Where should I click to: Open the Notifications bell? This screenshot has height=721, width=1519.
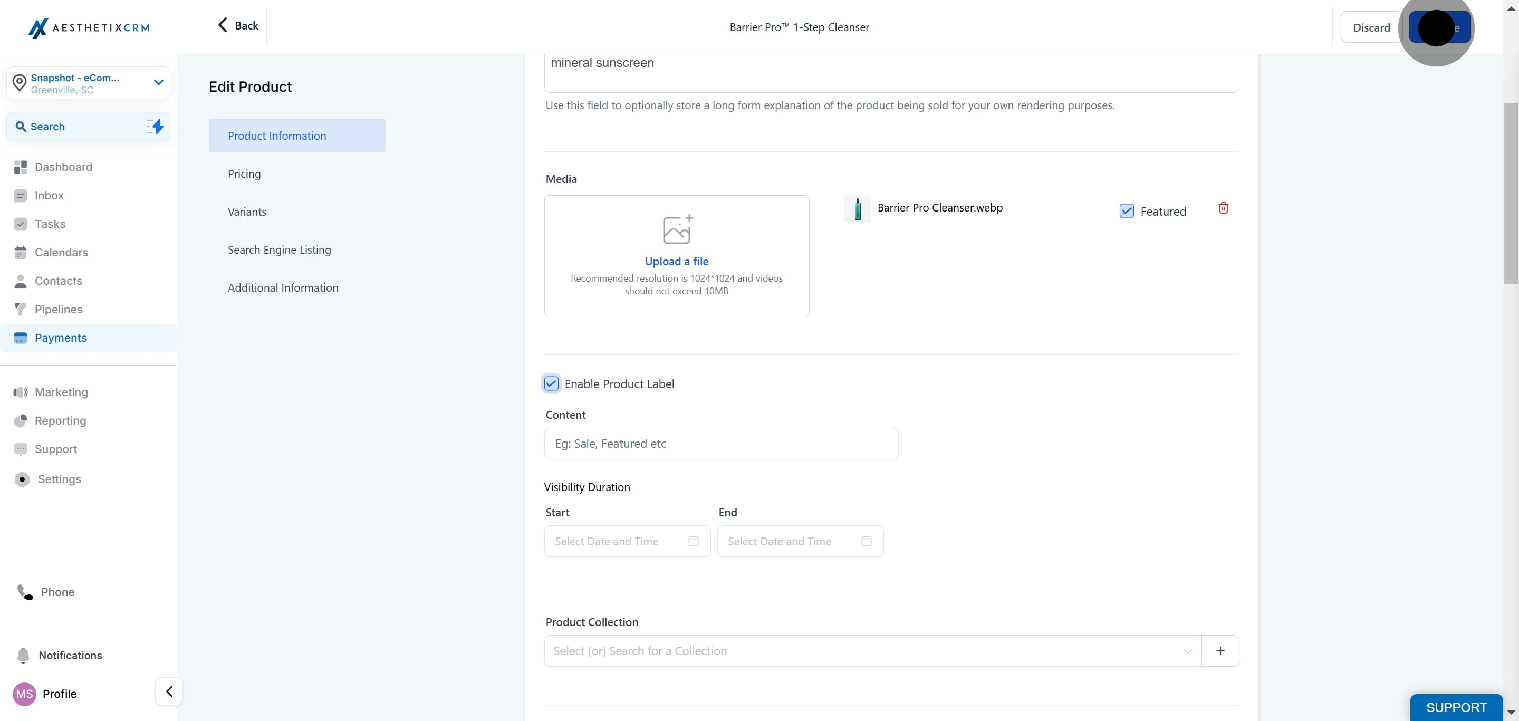23,656
